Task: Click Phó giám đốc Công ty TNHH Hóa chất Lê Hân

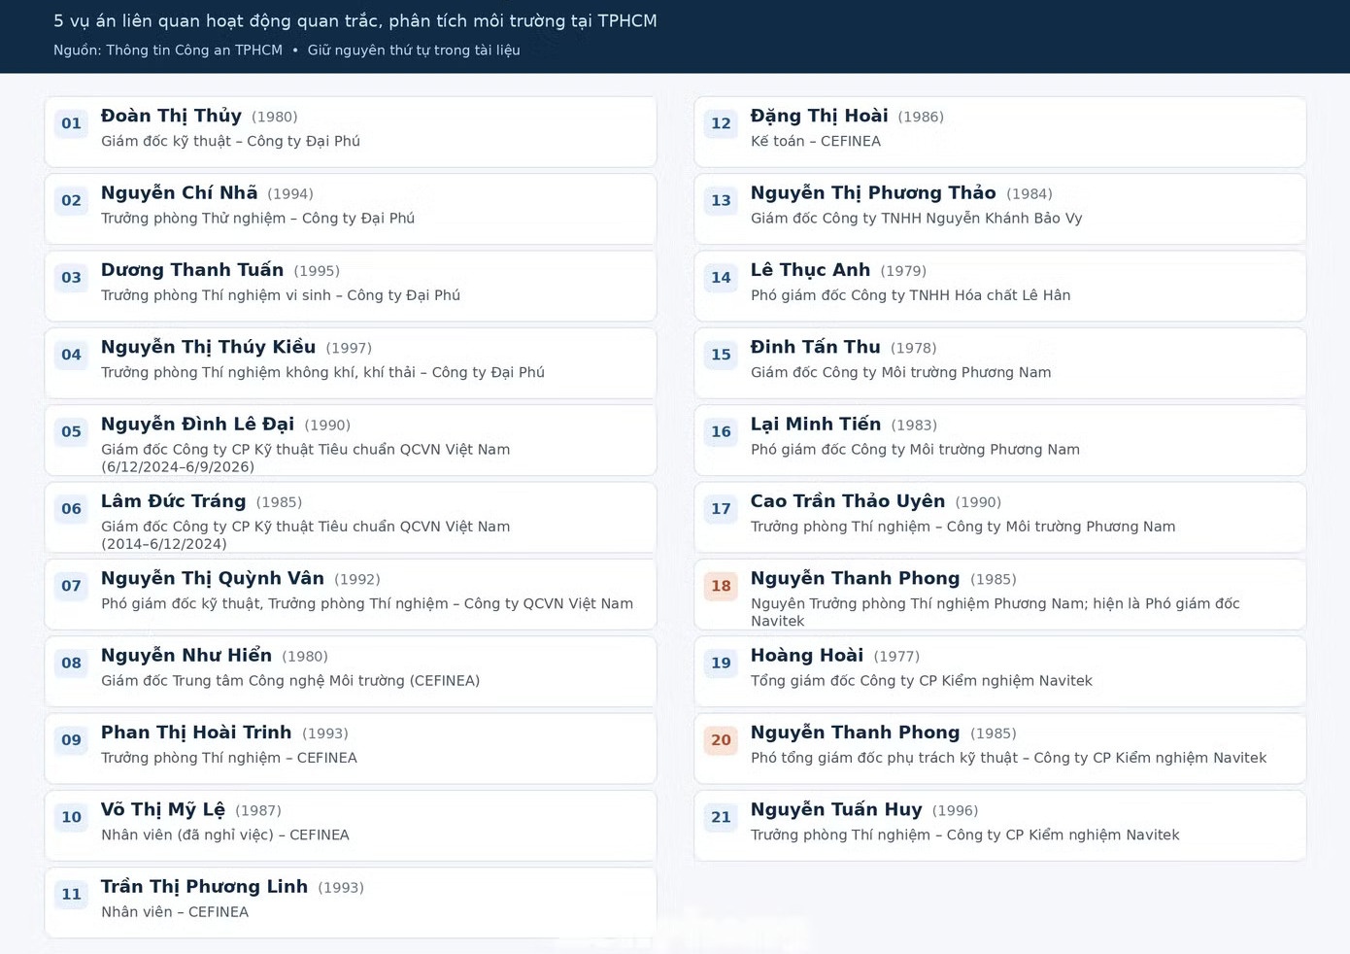Action: point(911,295)
